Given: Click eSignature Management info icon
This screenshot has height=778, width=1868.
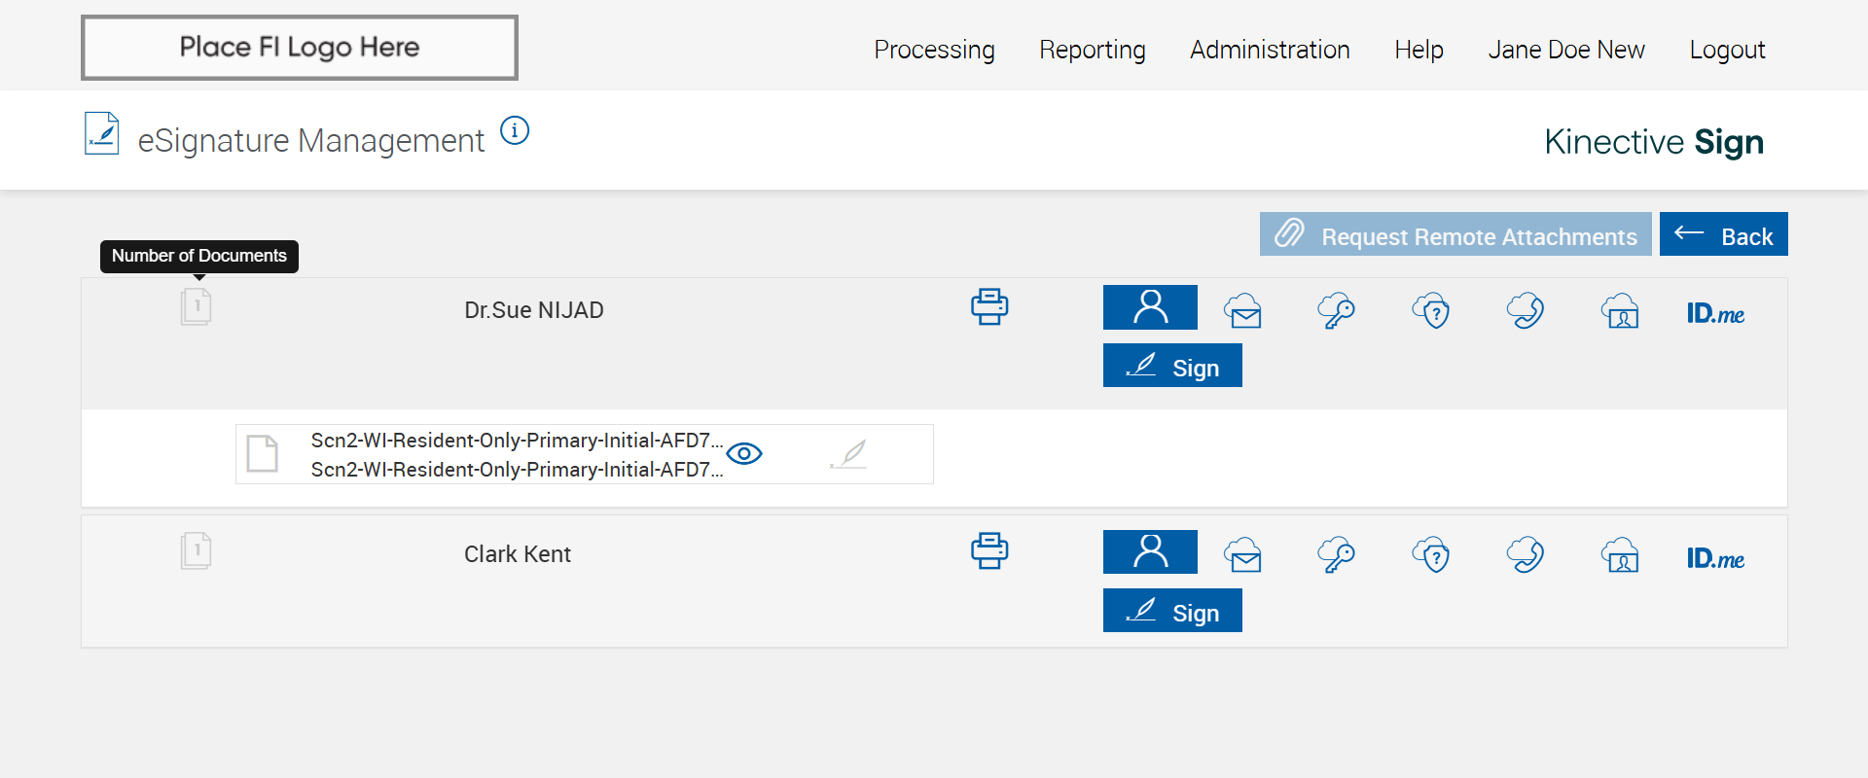Looking at the screenshot, I should click(x=515, y=130).
